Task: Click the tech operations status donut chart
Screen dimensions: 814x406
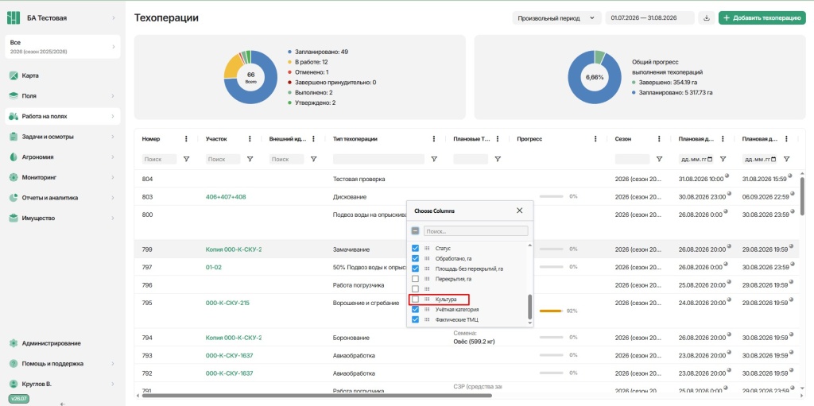Action: coord(250,77)
